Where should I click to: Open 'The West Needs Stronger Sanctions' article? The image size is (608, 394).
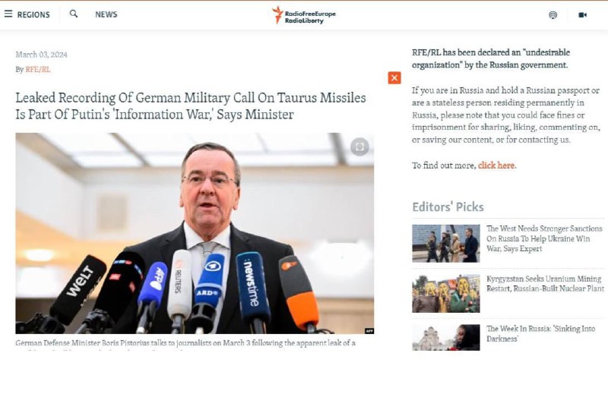point(544,238)
